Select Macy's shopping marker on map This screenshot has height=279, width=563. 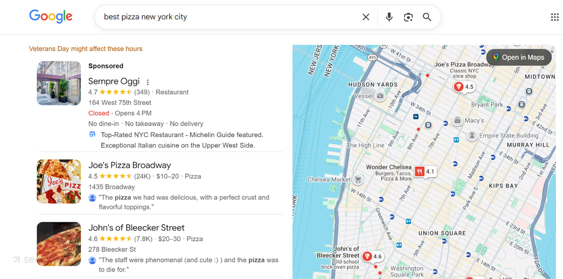(458, 120)
